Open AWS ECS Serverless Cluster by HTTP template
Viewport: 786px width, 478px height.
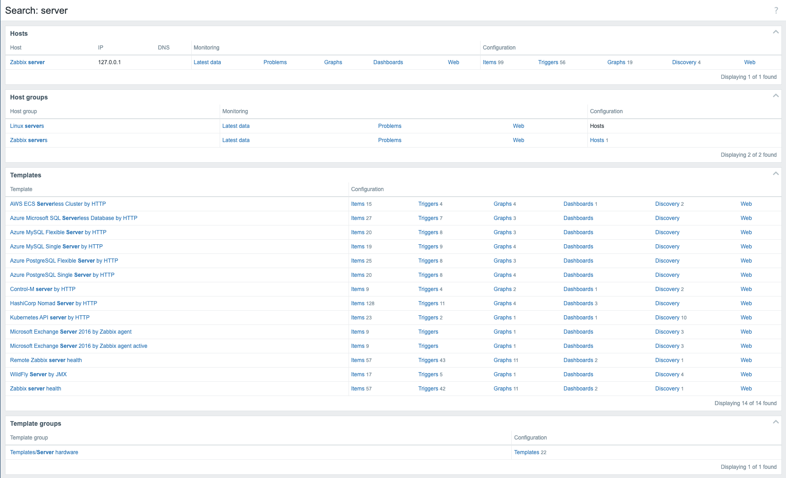pyautogui.click(x=58, y=204)
